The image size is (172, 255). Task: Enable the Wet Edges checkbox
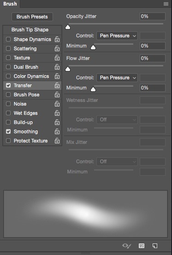8,113
